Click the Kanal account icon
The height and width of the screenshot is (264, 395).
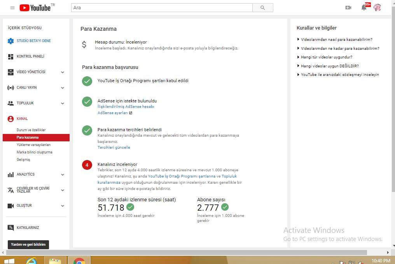[x=10, y=119]
